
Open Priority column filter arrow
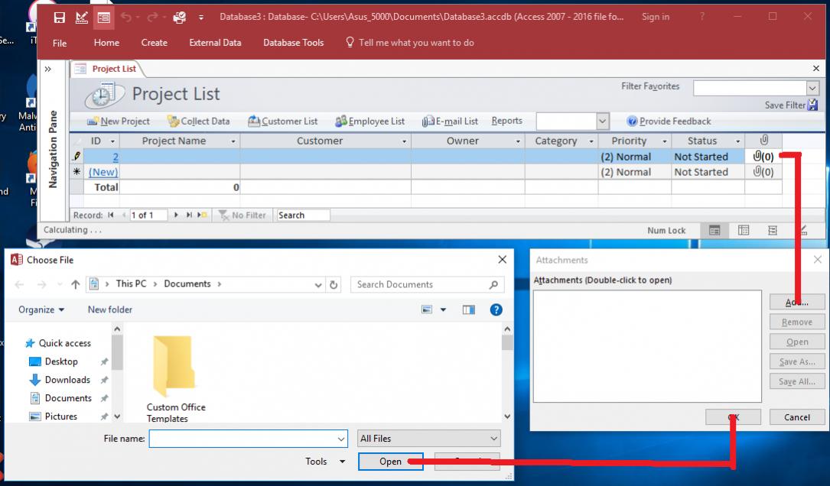[x=664, y=141]
